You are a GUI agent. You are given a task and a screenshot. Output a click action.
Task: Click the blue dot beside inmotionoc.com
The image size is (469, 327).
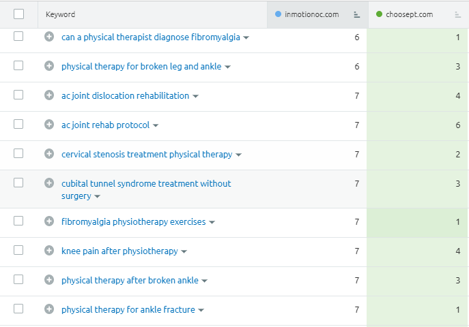(278, 14)
